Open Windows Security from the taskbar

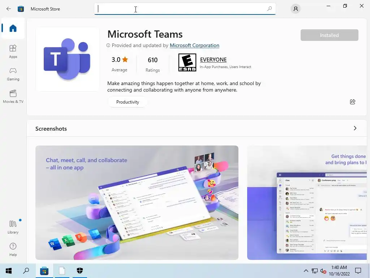pos(80,271)
